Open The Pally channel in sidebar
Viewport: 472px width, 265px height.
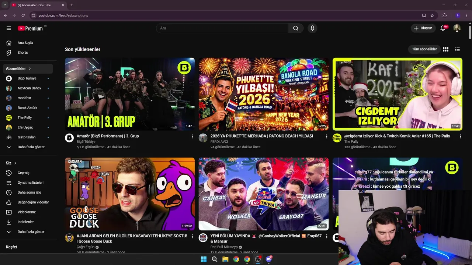coord(28,118)
